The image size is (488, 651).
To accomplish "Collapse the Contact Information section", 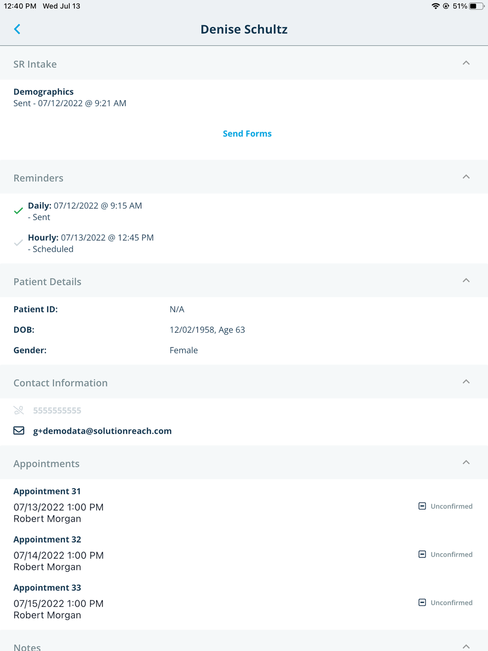I will (466, 382).
